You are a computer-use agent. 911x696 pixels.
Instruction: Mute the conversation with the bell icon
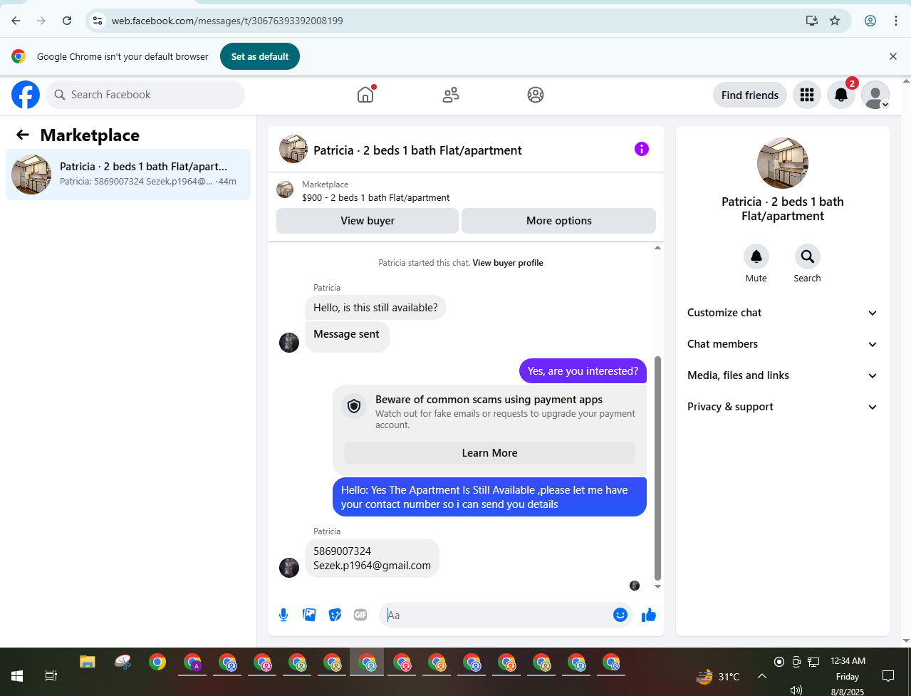pos(756,256)
